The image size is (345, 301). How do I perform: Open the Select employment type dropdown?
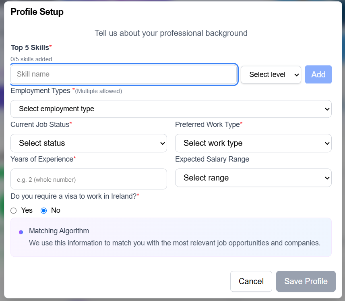(171, 109)
